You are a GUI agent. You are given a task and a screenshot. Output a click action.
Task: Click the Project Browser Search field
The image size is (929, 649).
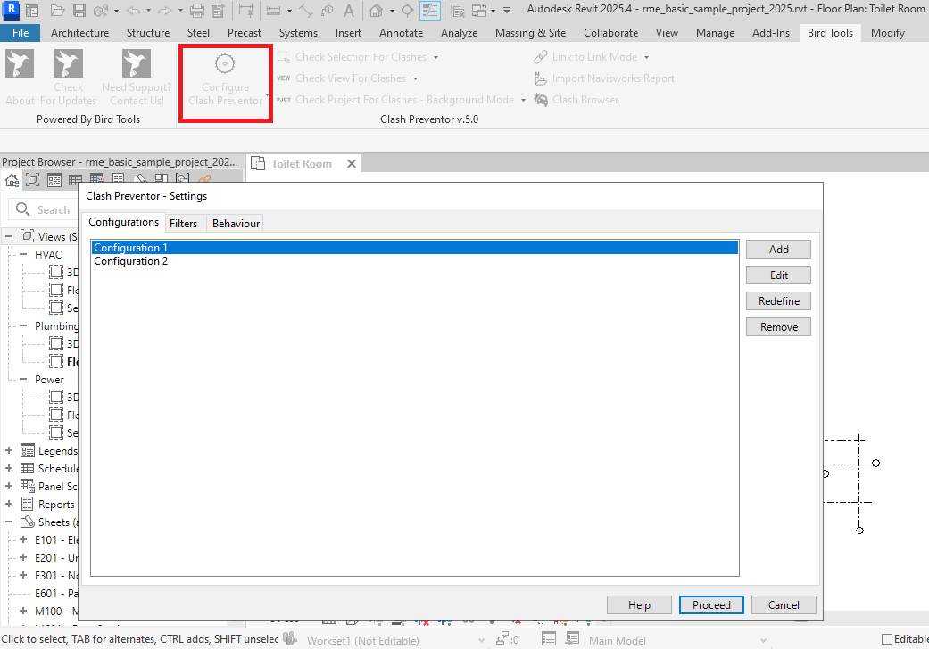(45, 209)
